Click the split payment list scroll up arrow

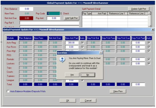coord(149,13)
